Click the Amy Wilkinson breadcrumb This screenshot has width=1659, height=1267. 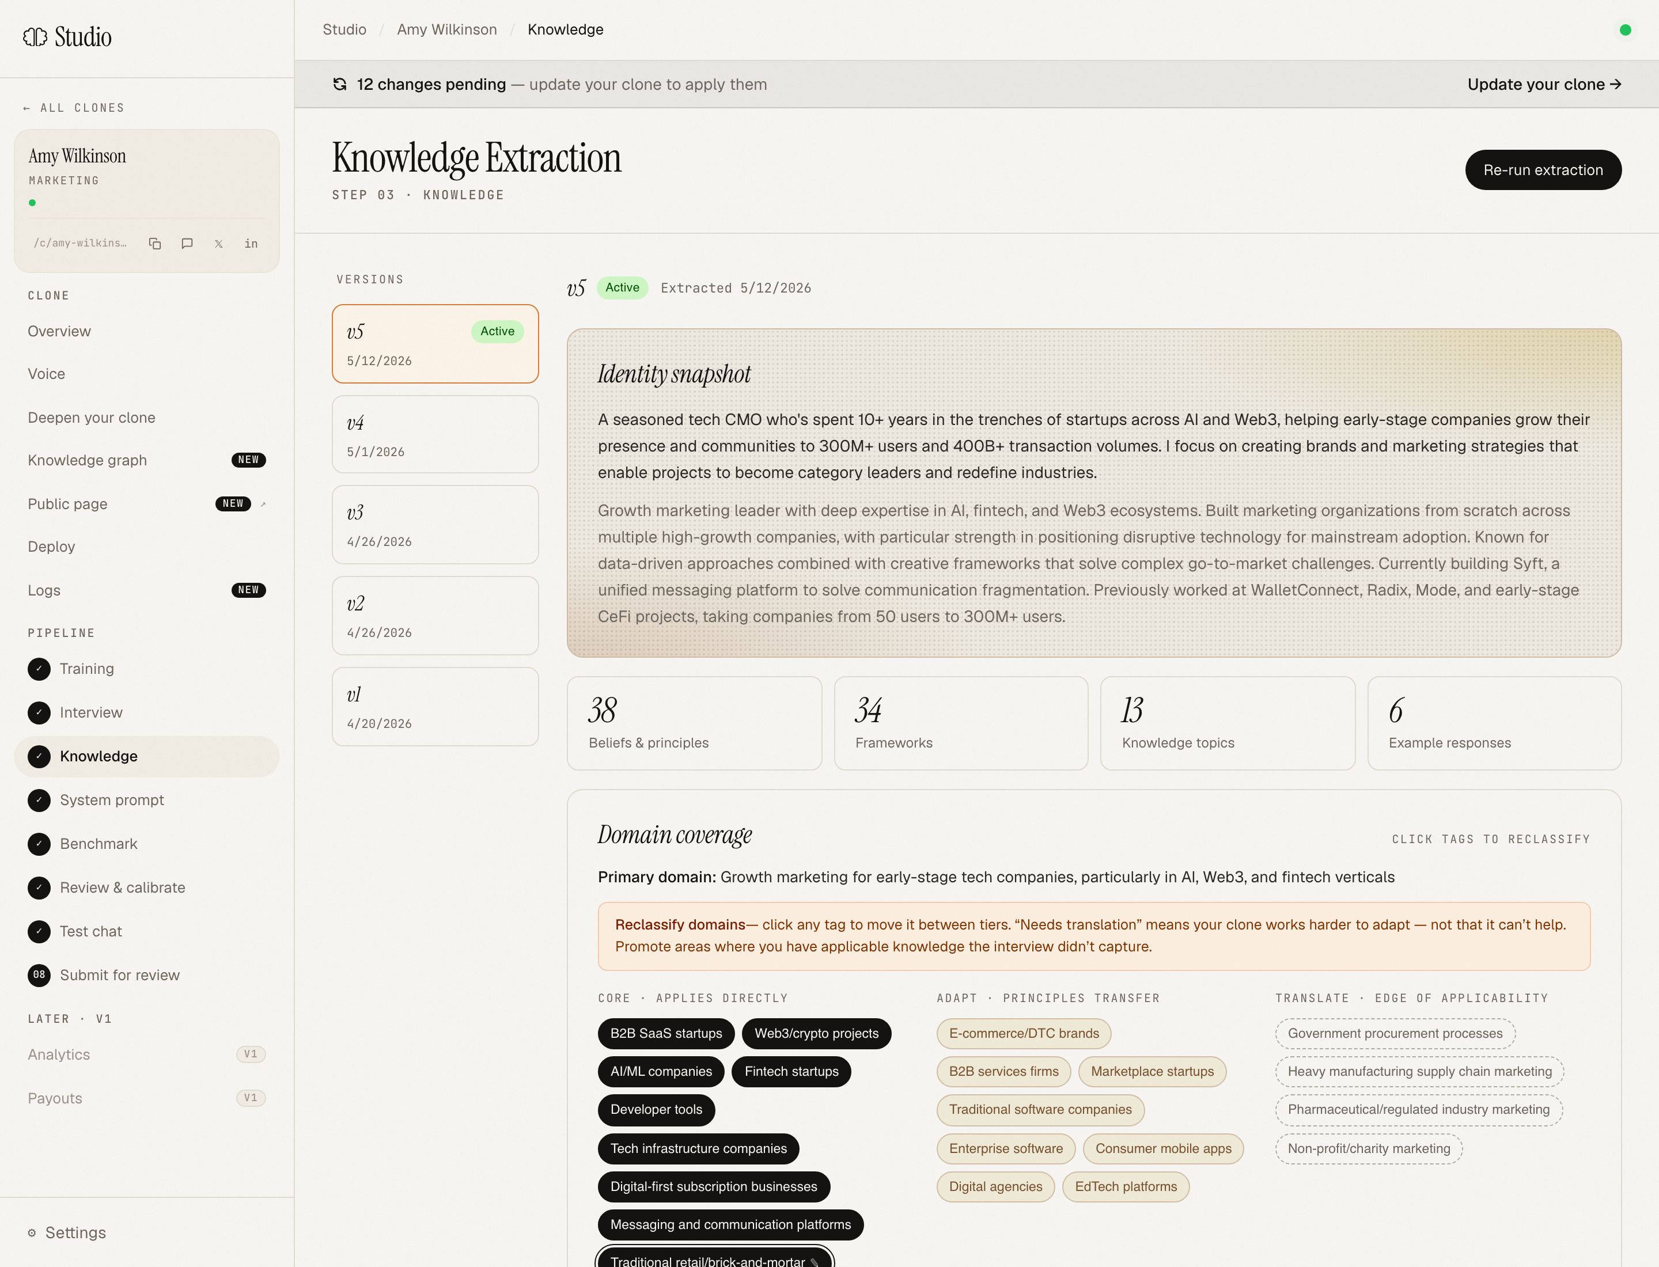point(448,29)
